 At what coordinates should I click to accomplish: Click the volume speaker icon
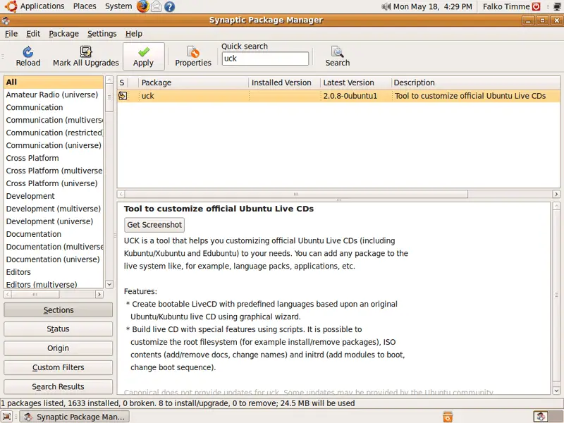(386, 6)
